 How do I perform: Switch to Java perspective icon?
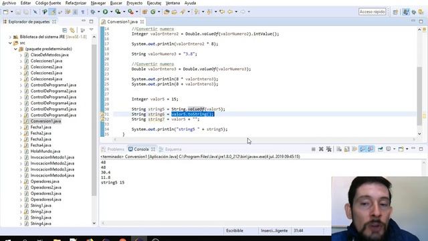point(406,12)
